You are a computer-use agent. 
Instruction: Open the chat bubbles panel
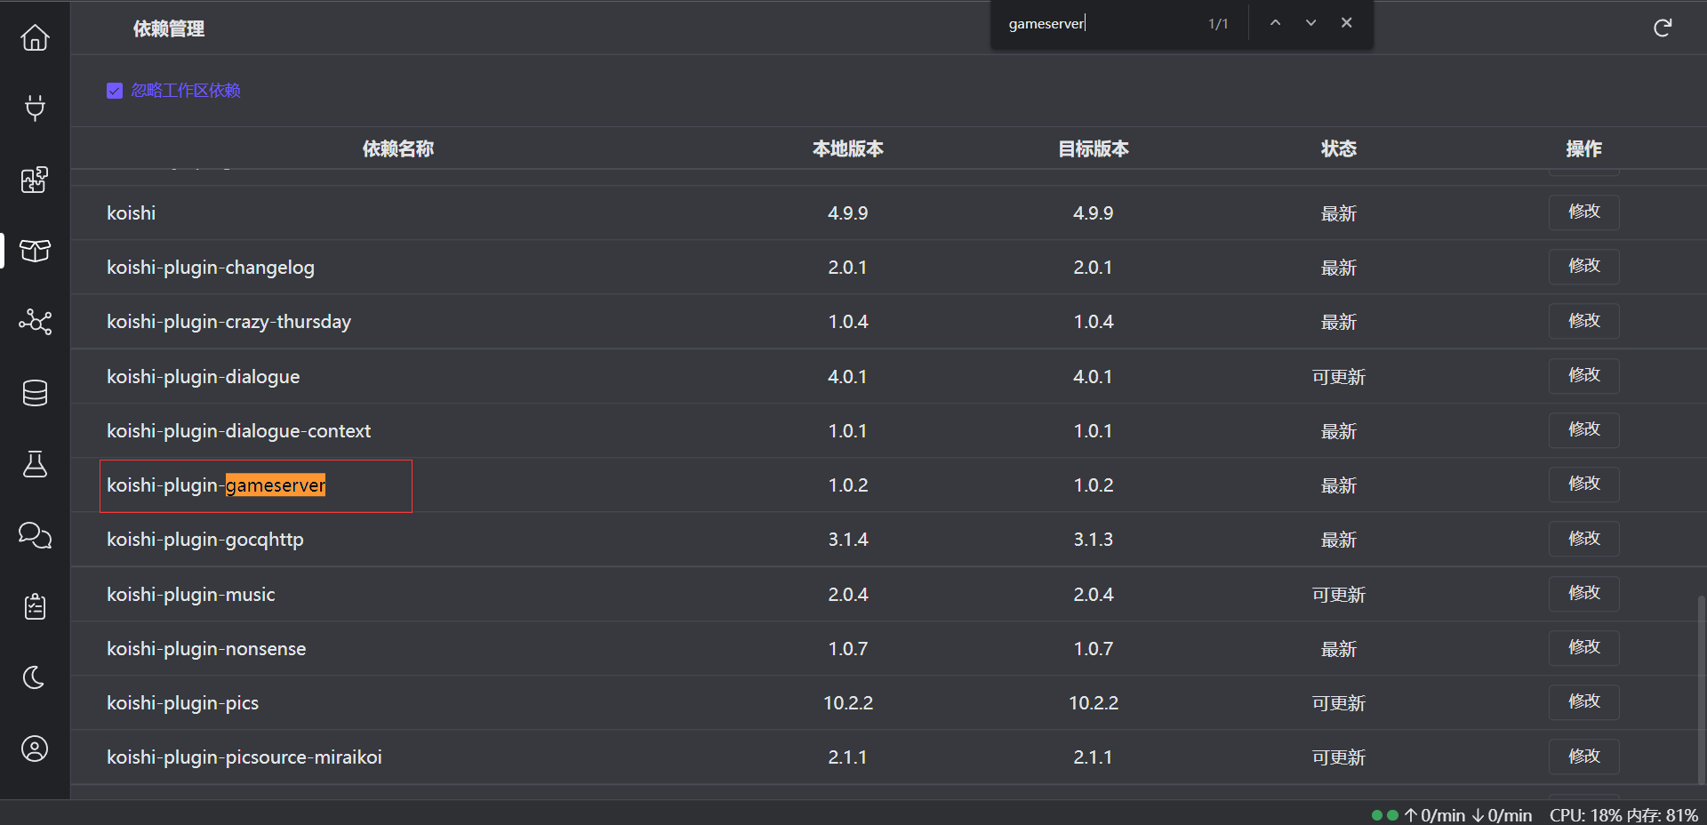(x=35, y=535)
